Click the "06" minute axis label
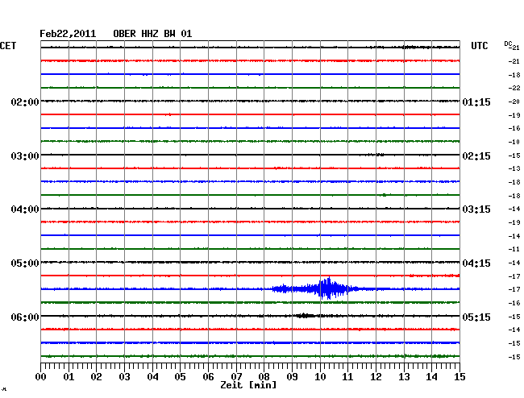The image size is (524, 398). point(208,377)
